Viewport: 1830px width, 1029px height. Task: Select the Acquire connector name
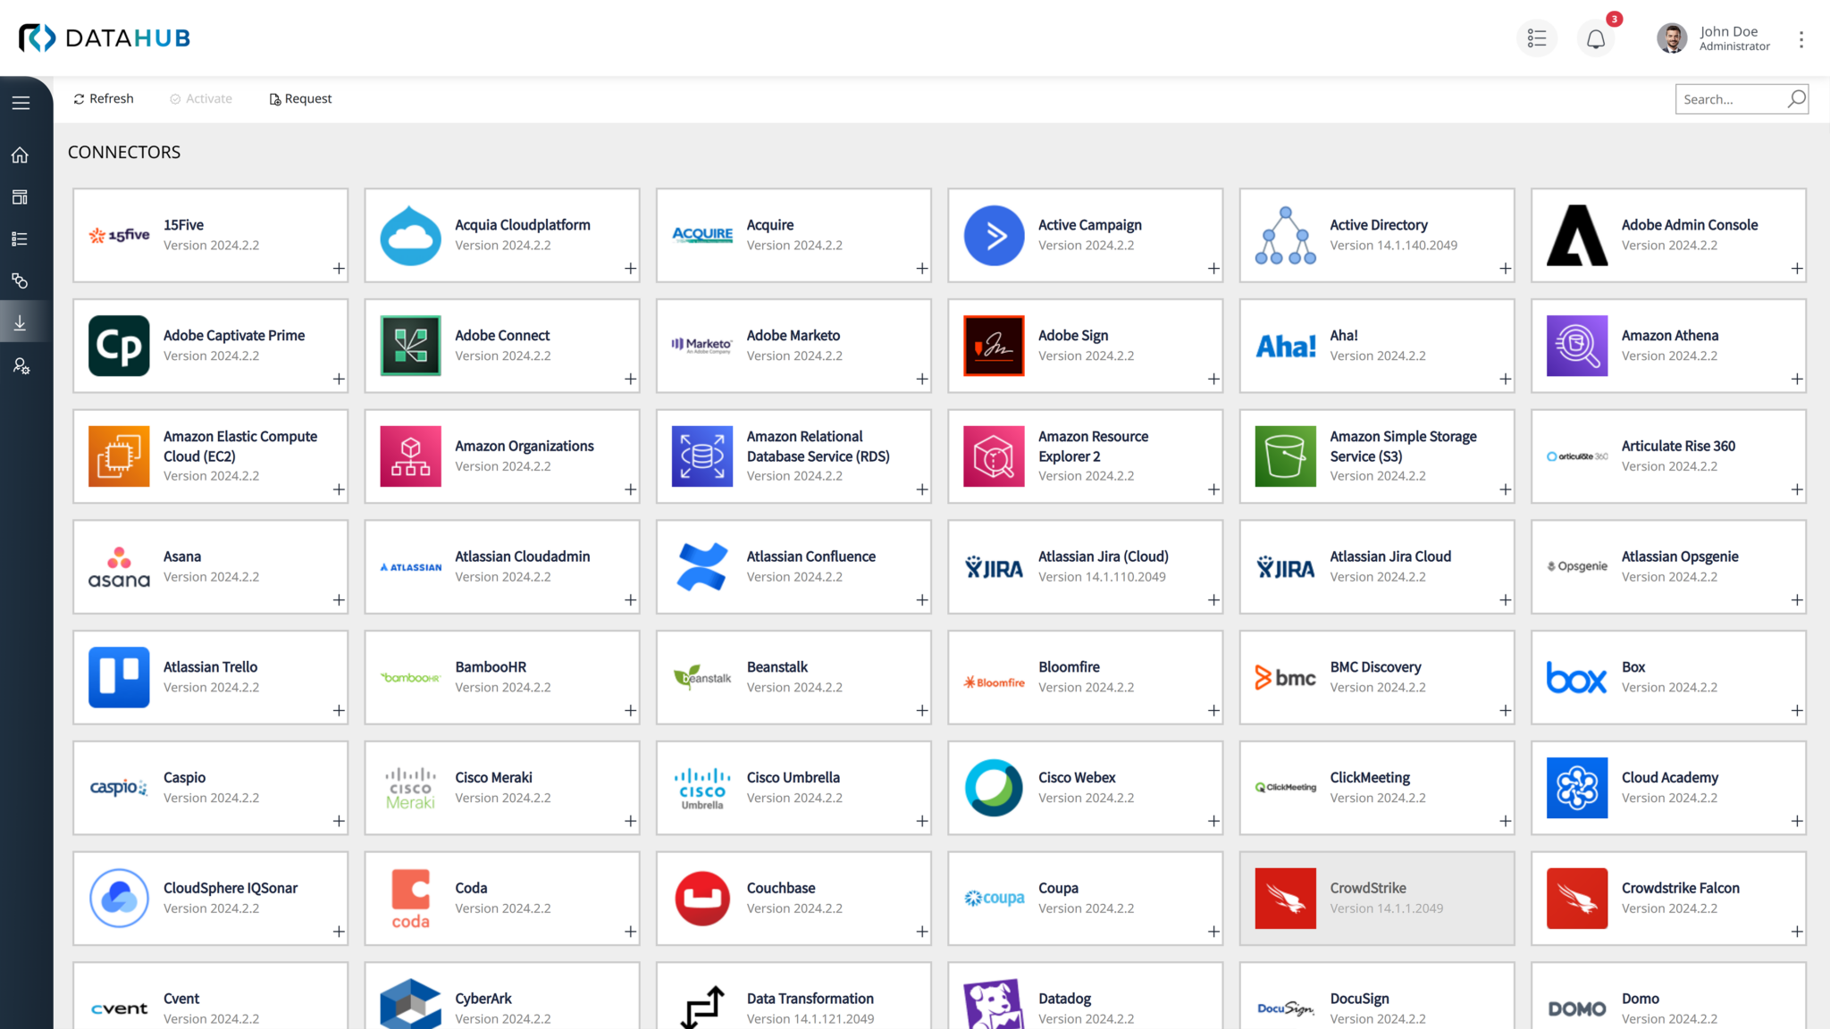click(x=770, y=225)
